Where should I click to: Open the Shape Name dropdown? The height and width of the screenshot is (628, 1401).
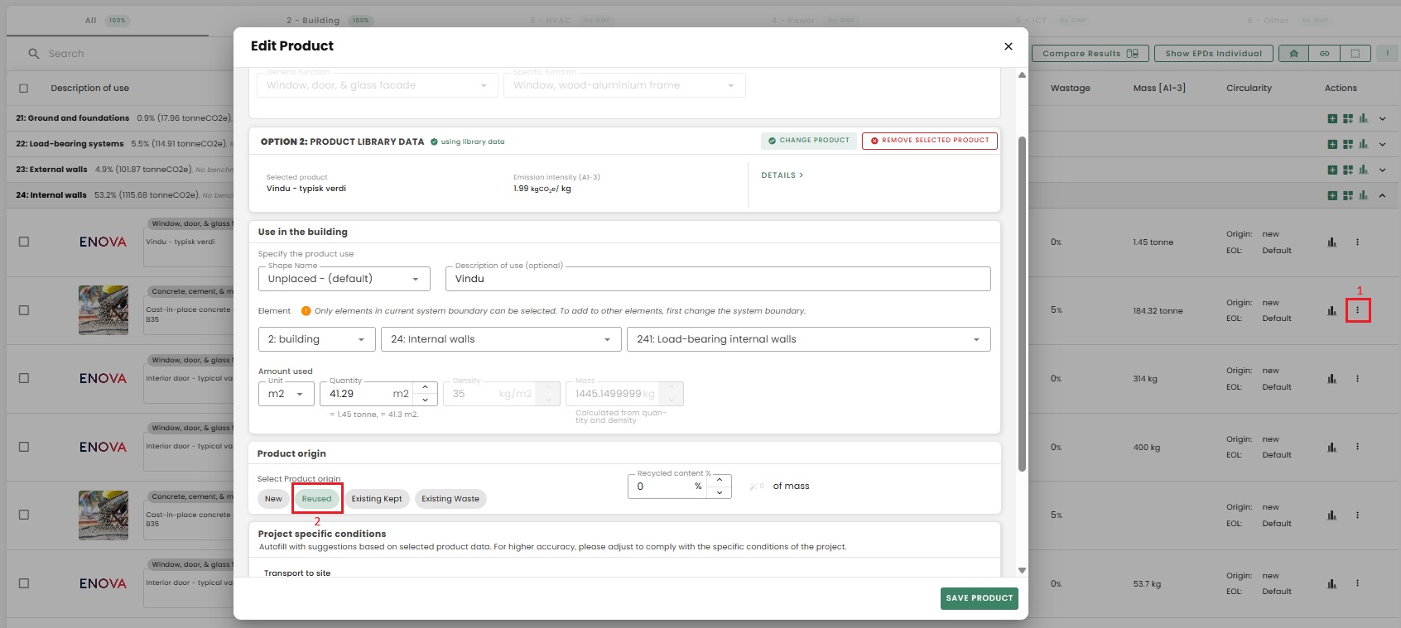click(344, 279)
